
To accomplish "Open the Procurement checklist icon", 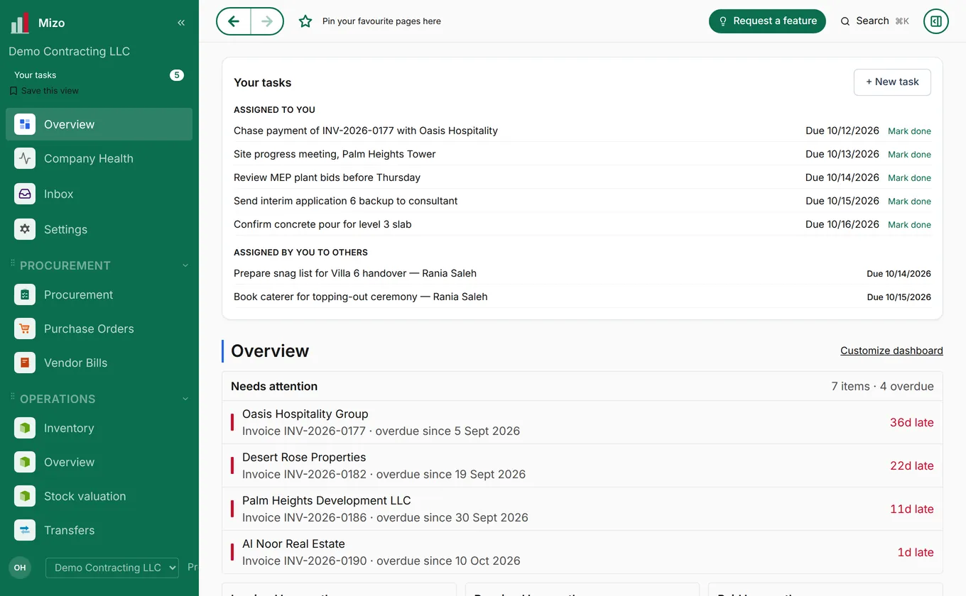I will (25, 294).
